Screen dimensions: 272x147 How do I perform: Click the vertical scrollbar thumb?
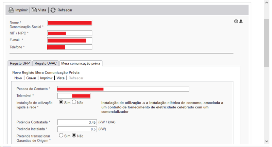[x=267, y=43]
